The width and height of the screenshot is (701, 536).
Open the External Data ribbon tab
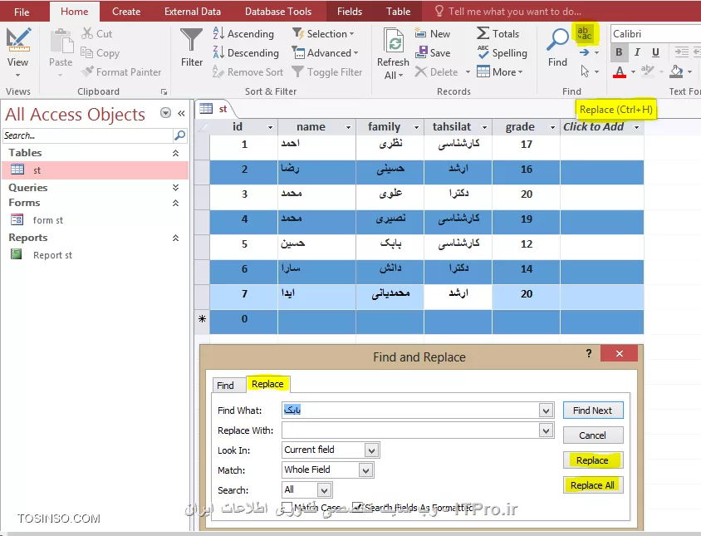(193, 12)
